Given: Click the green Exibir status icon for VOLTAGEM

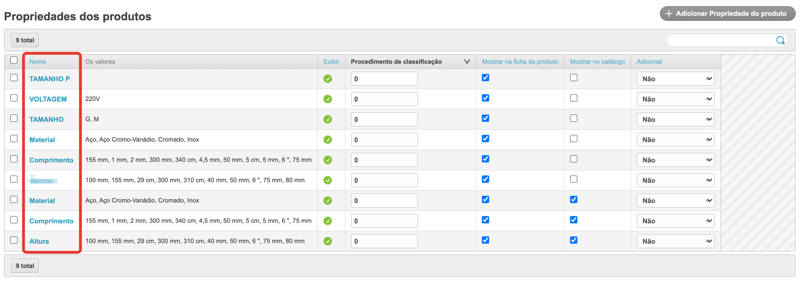Looking at the screenshot, I should [x=328, y=99].
